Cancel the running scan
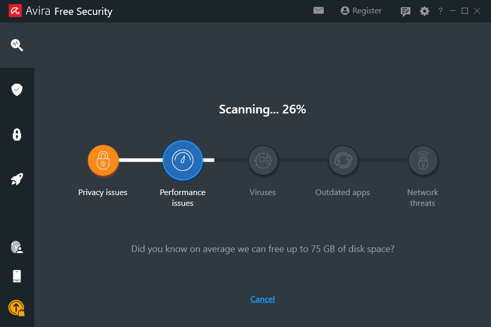491x327 pixels. (x=262, y=299)
